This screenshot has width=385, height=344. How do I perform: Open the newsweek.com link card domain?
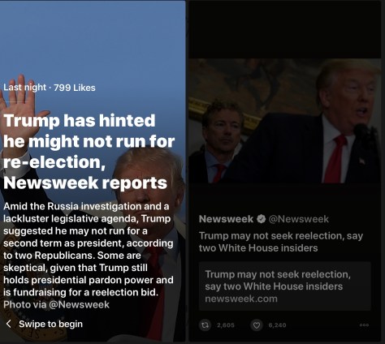point(241,299)
